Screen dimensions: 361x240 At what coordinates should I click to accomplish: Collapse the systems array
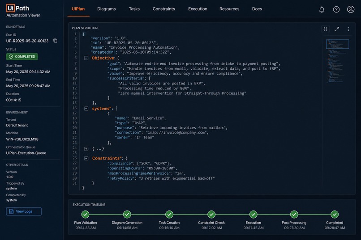[x=86, y=109]
